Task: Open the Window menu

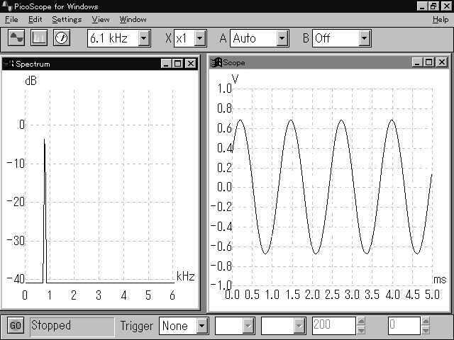Action: tap(133, 19)
